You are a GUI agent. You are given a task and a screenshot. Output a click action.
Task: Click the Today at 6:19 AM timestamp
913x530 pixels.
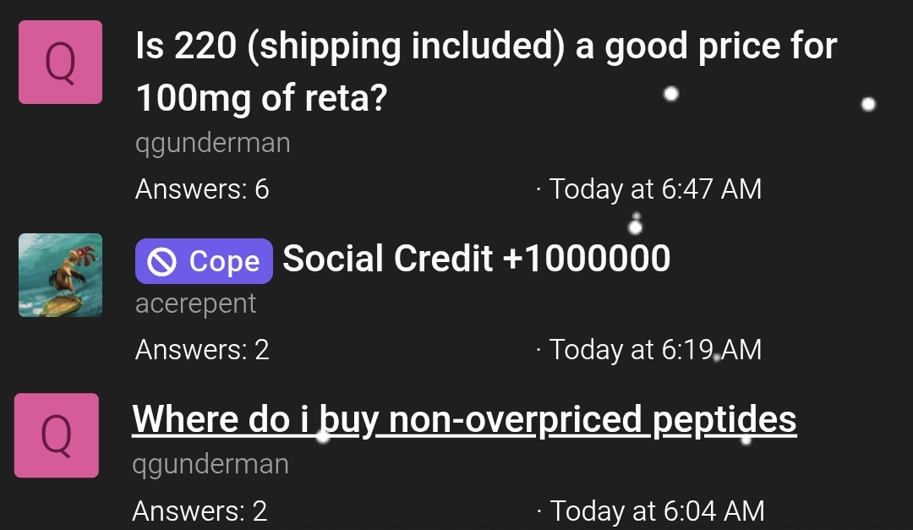coord(655,349)
